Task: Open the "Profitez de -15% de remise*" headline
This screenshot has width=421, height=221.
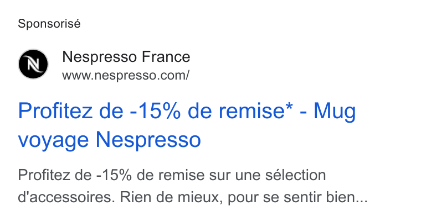Action: click(x=155, y=111)
